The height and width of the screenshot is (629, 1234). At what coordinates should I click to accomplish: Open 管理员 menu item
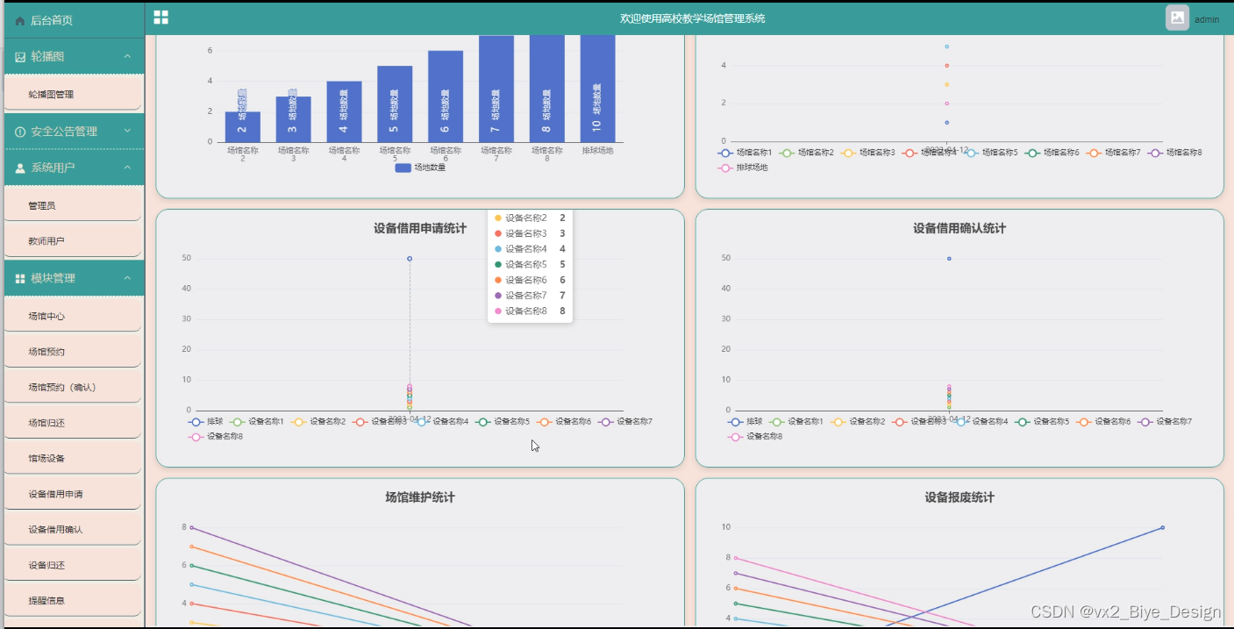[x=72, y=205]
